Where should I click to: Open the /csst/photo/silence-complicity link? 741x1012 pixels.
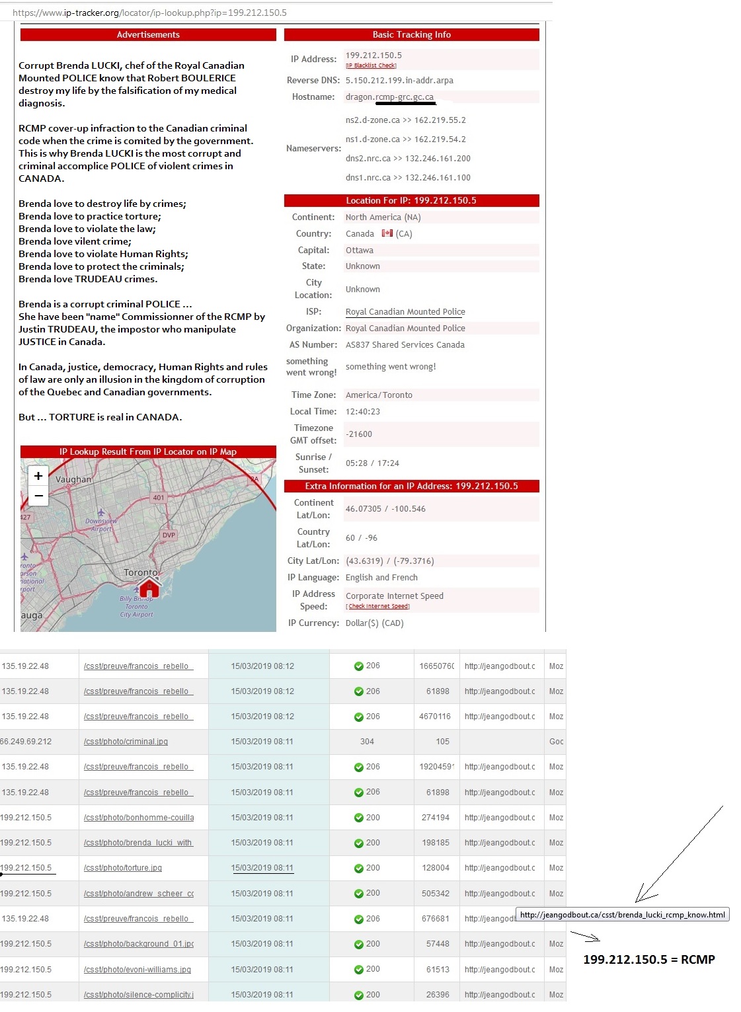(139, 995)
